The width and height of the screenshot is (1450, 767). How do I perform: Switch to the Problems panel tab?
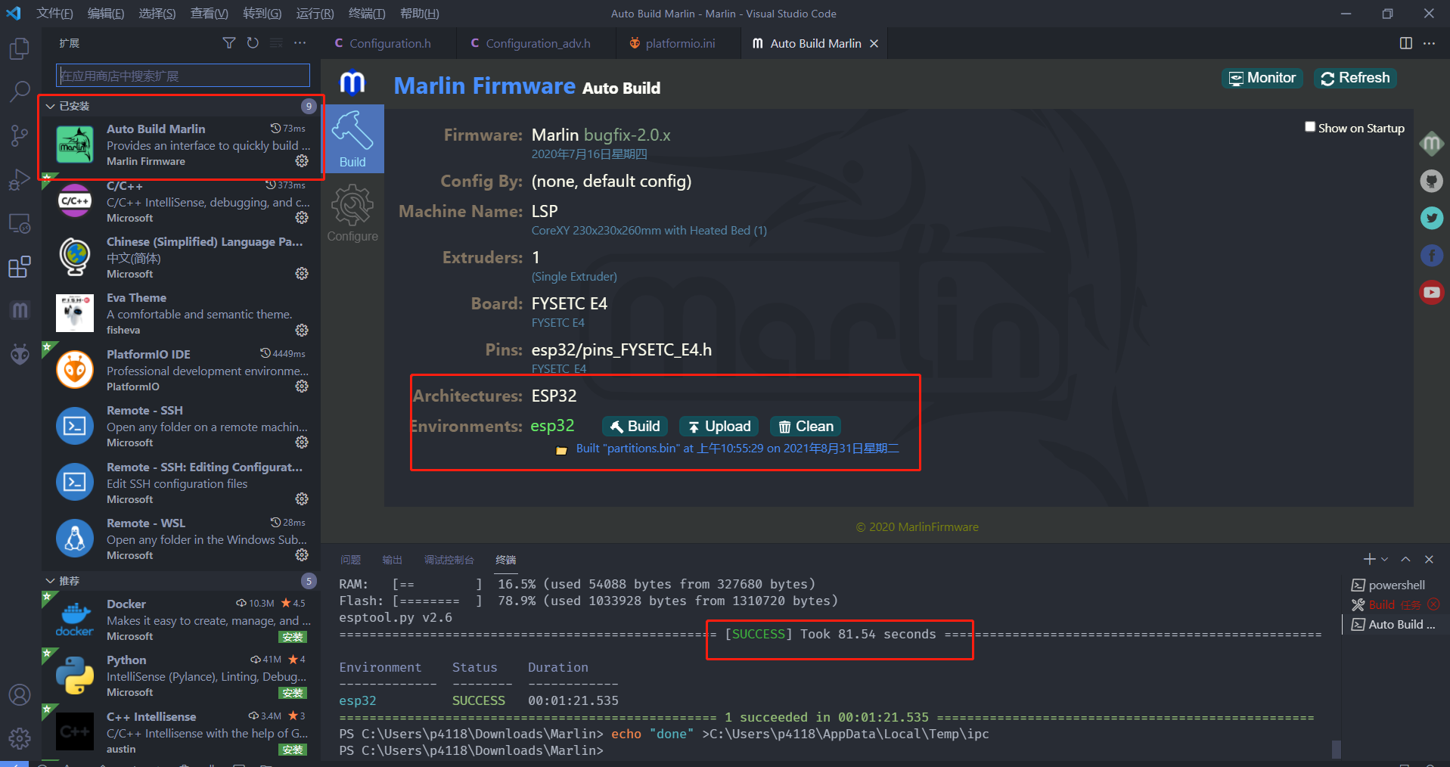(350, 560)
